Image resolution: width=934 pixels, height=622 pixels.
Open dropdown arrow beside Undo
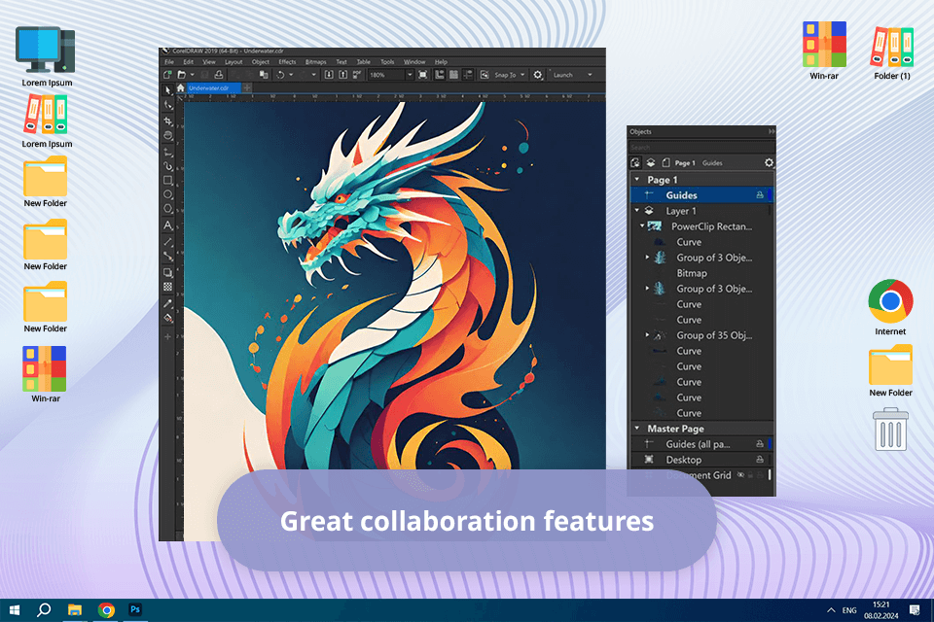click(x=291, y=75)
